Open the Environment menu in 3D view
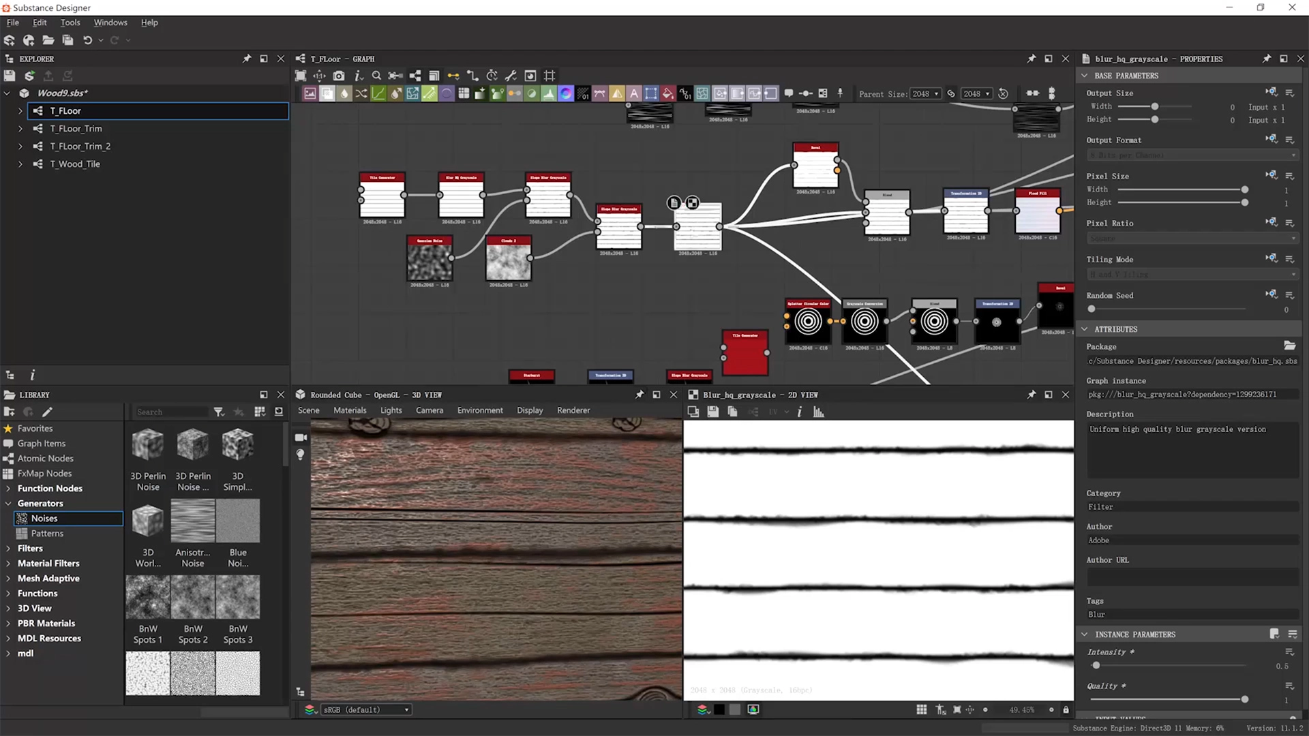The width and height of the screenshot is (1309, 736). pyautogui.click(x=479, y=410)
